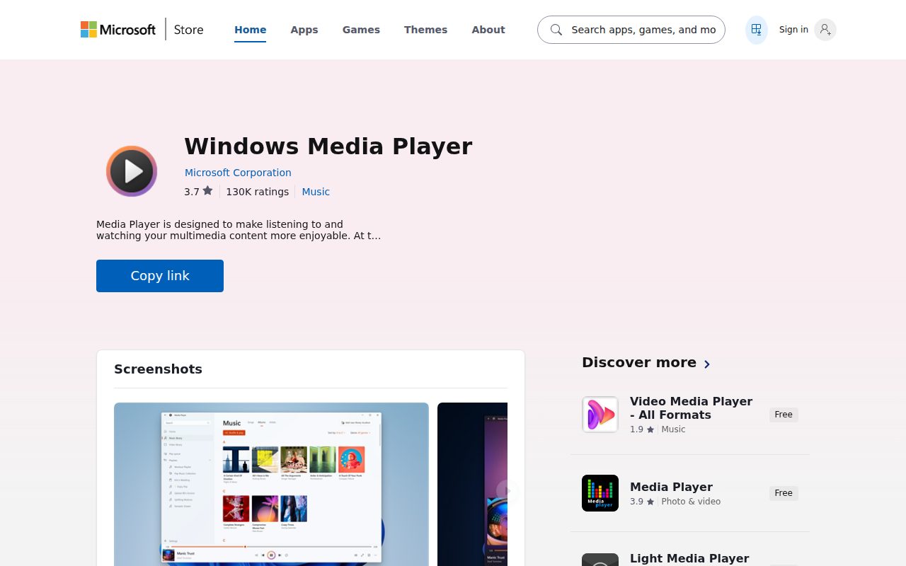Open the Music category link
The height and width of the screenshot is (566, 906).
coord(316,192)
